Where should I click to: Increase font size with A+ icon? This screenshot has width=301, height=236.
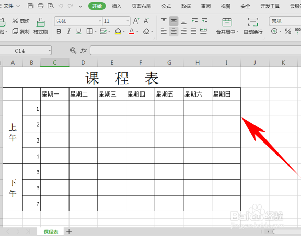136,21
